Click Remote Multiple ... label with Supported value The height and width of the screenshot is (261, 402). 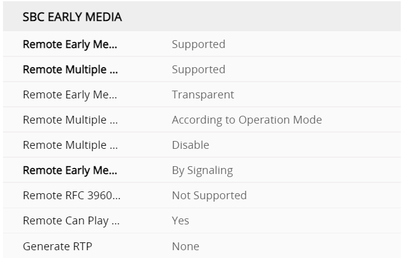click(x=70, y=70)
